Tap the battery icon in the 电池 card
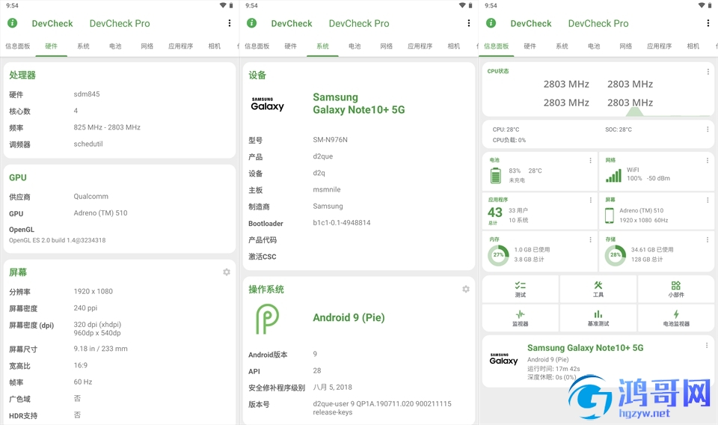The width and height of the screenshot is (718, 425). (x=495, y=175)
